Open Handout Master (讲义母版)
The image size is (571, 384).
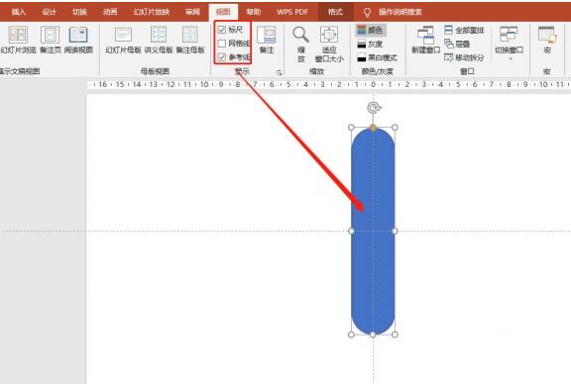[159, 41]
